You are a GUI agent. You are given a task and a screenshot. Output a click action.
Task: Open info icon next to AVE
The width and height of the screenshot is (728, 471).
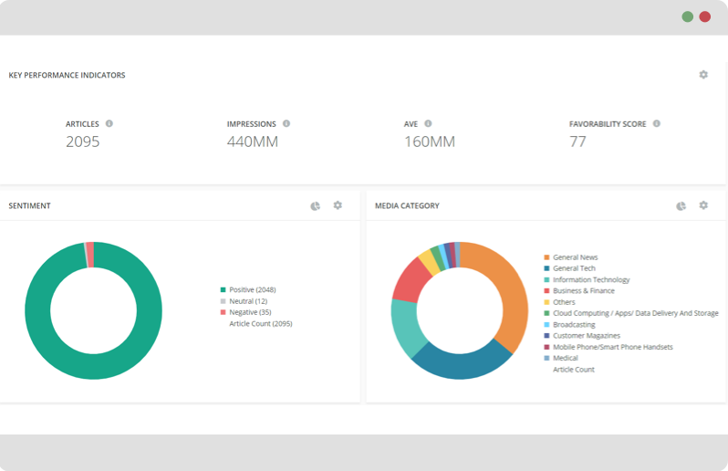point(428,123)
